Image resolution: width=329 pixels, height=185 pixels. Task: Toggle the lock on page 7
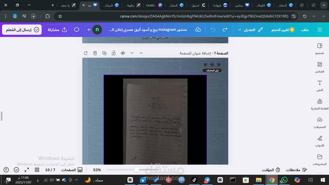click(114, 53)
